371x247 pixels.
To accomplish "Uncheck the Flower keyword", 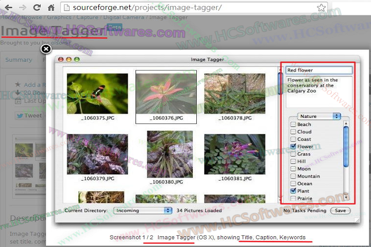I will [x=293, y=146].
